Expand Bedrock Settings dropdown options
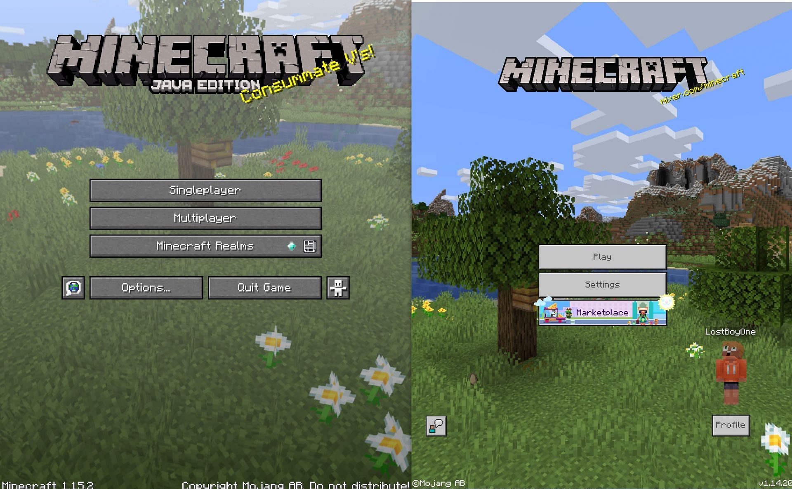The image size is (792, 489). pos(602,284)
